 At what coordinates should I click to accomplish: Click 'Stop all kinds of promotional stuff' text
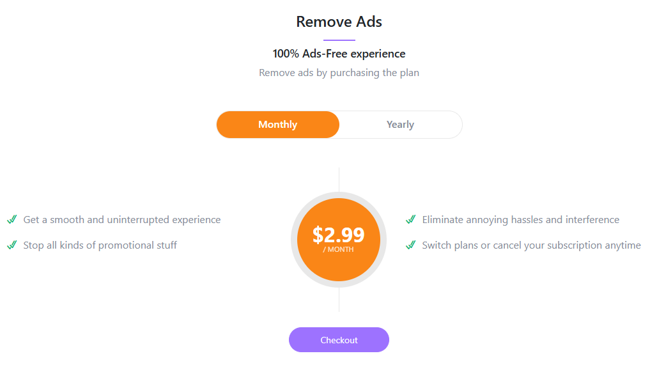click(x=100, y=245)
